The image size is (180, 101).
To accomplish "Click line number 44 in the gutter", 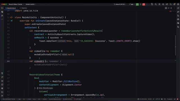I will click(8, 61).
